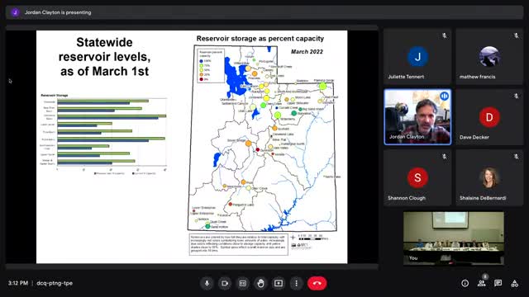Click Dave Decker's muted mic icon
Image resolution: width=529 pixels, height=297 pixels.
click(516, 96)
